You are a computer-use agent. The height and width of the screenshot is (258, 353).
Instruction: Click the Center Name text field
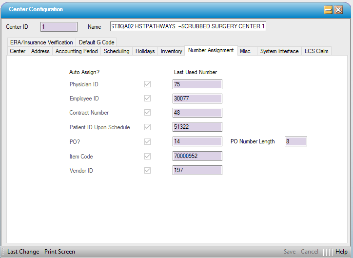pyautogui.click(x=188, y=26)
